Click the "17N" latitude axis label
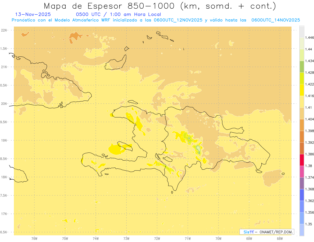This screenshot has height=242, width=314. pyautogui.click(x=4, y=214)
